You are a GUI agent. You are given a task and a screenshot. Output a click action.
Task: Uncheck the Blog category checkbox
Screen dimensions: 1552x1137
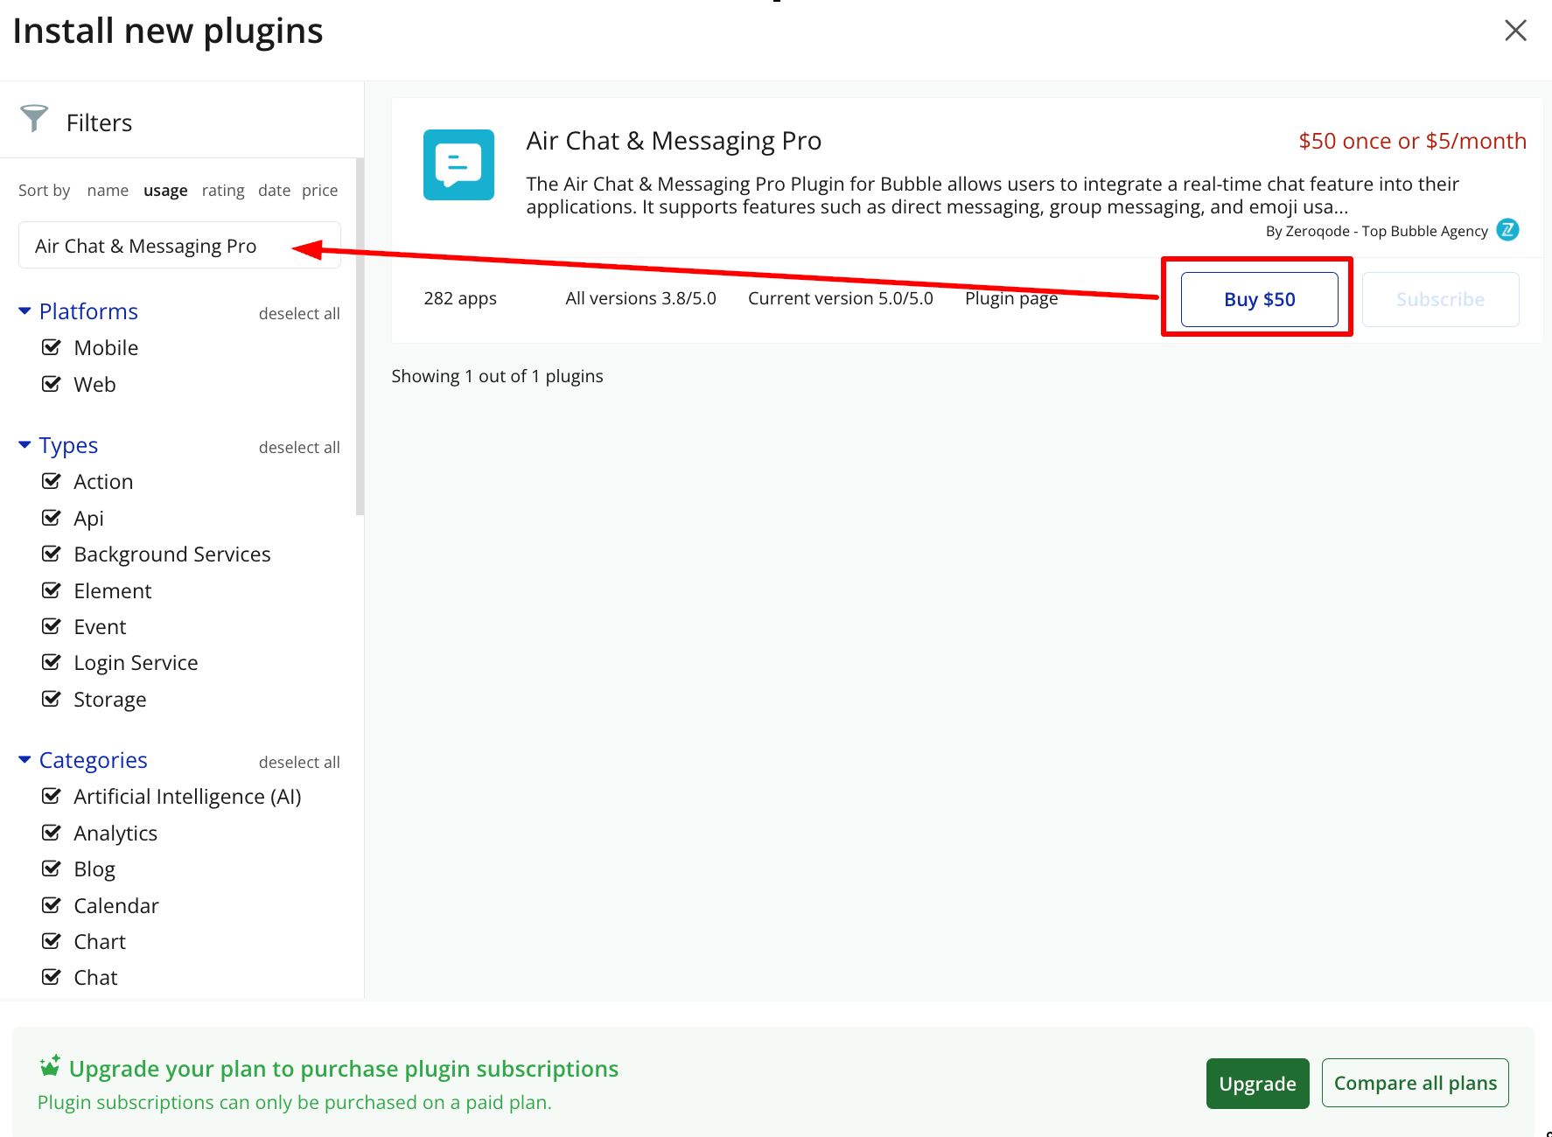point(52,868)
